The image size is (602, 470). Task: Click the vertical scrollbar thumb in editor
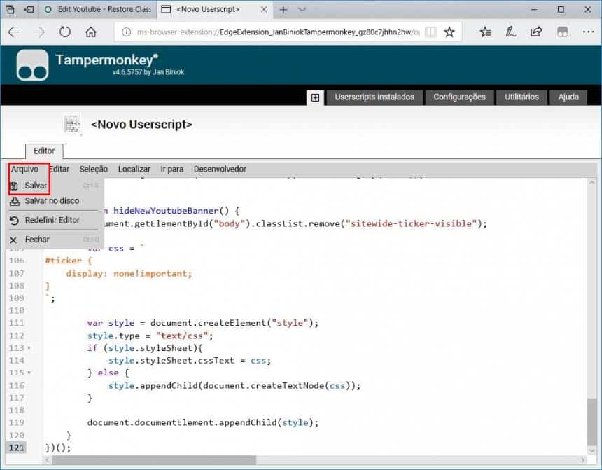pyautogui.click(x=592, y=421)
